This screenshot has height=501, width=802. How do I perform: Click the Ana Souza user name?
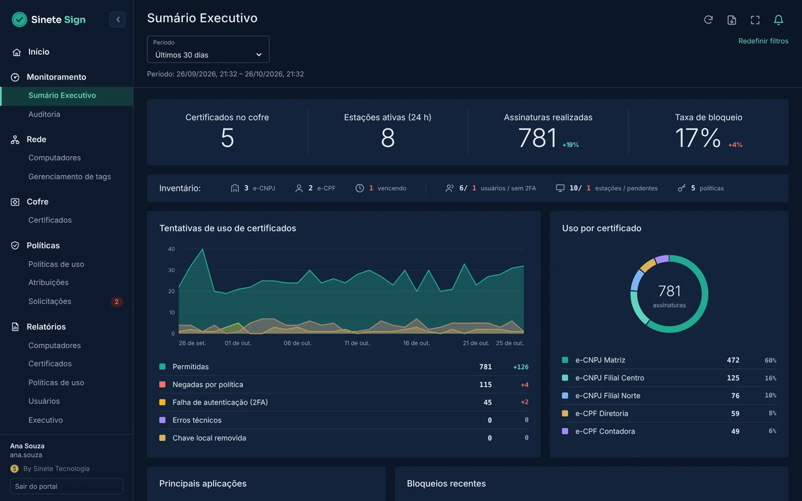27,446
